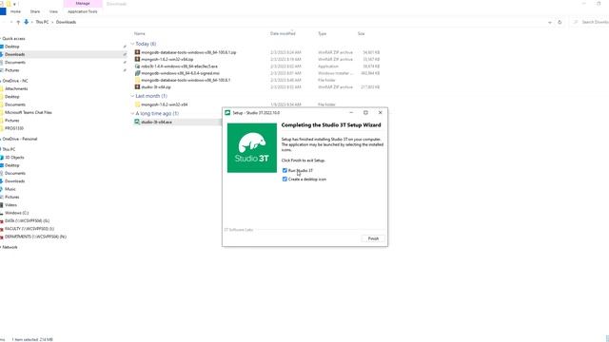Open the quick access toolbar dropdown arrow

[14, 4]
